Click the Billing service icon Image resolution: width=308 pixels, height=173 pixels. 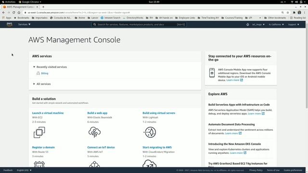tap(38, 73)
